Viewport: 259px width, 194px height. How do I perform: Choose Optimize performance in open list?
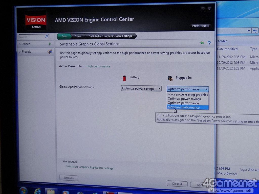188,103
